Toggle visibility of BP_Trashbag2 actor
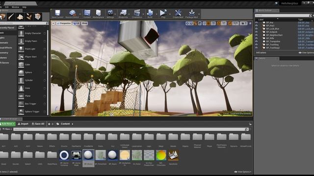This screenshot has height=176, width=314. 256,48
